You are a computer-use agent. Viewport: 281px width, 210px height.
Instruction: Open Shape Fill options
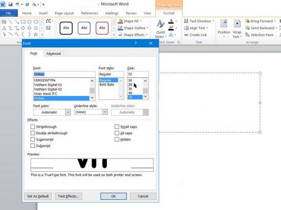coord(130,21)
